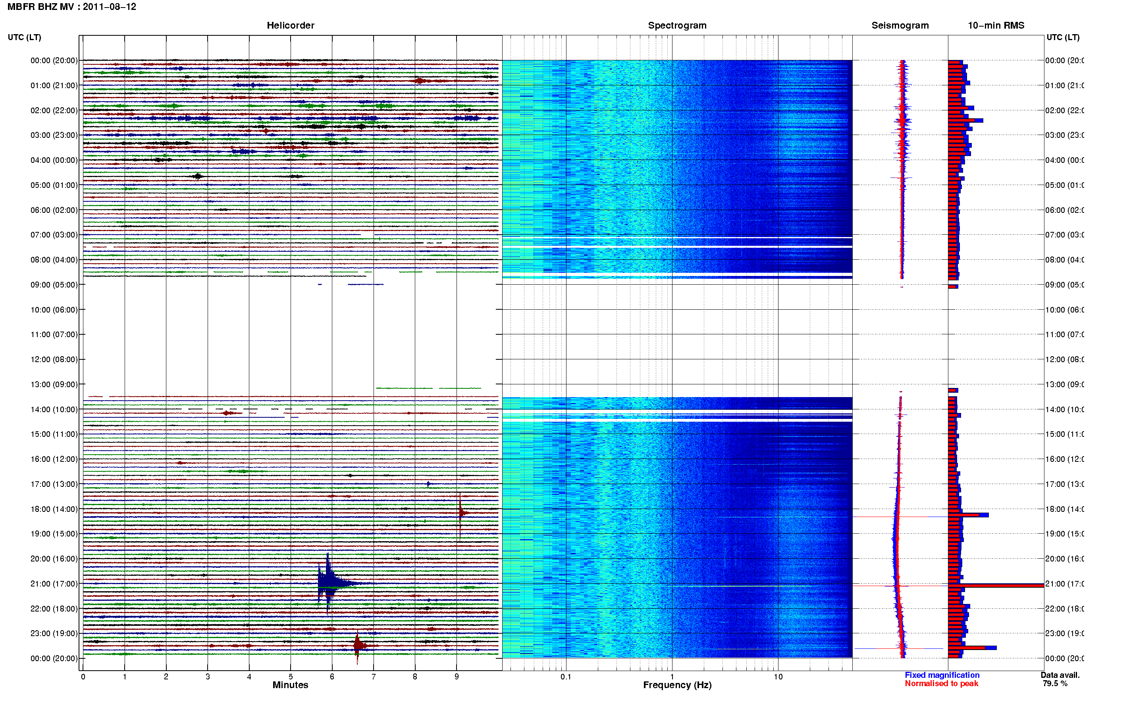Click the left axis label 10:00 (06:00)
Viewport: 1129px width, 706px height.
tap(54, 310)
